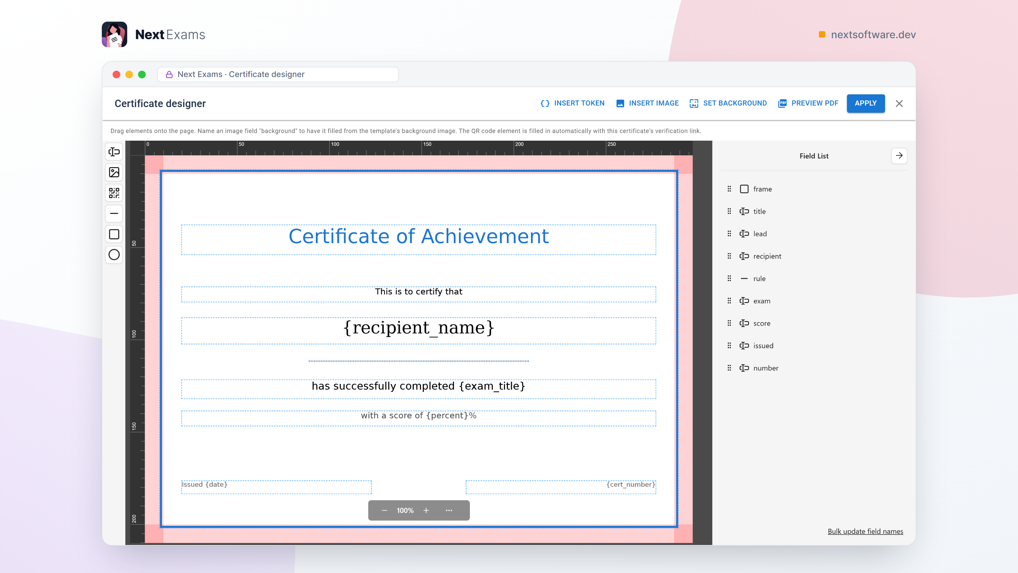Viewport: 1018px width, 573px height.
Task: Click Insert Token button
Action: 572,103
